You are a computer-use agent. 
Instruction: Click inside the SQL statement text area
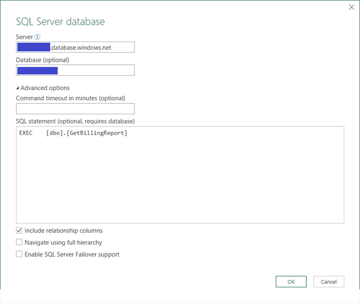180,175
